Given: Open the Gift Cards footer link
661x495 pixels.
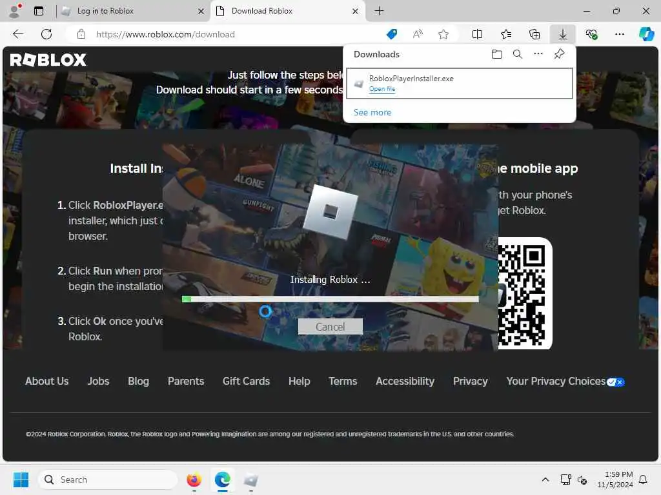Looking at the screenshot, I should pyautogui.click(x=246, y=382).
